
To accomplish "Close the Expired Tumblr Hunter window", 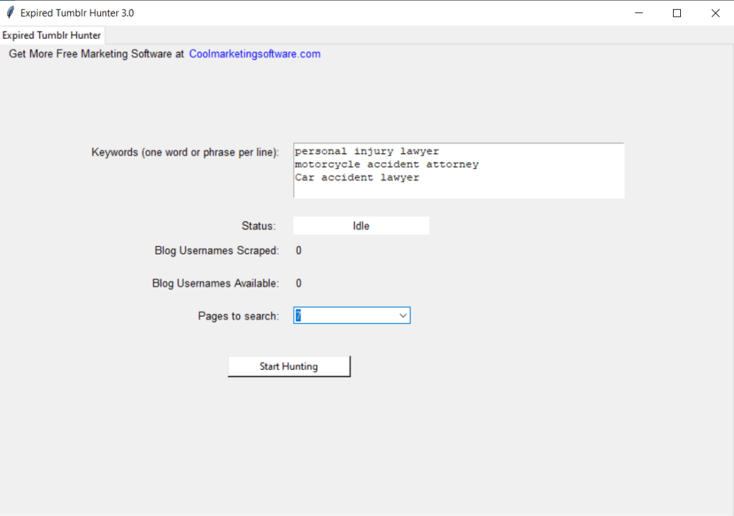I will click(715, 13).
